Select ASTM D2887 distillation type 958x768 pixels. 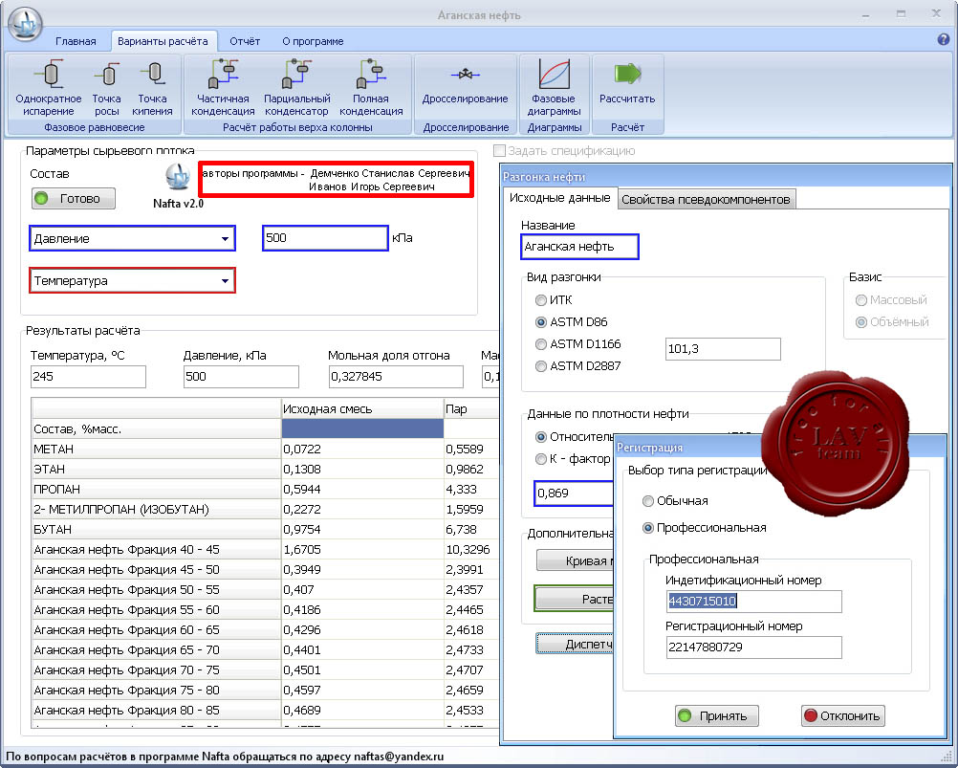(541, 366)
